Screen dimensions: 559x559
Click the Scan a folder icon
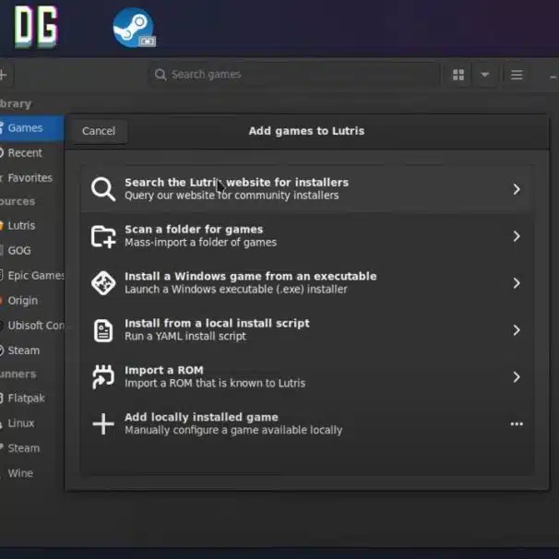tap(103, 236)
